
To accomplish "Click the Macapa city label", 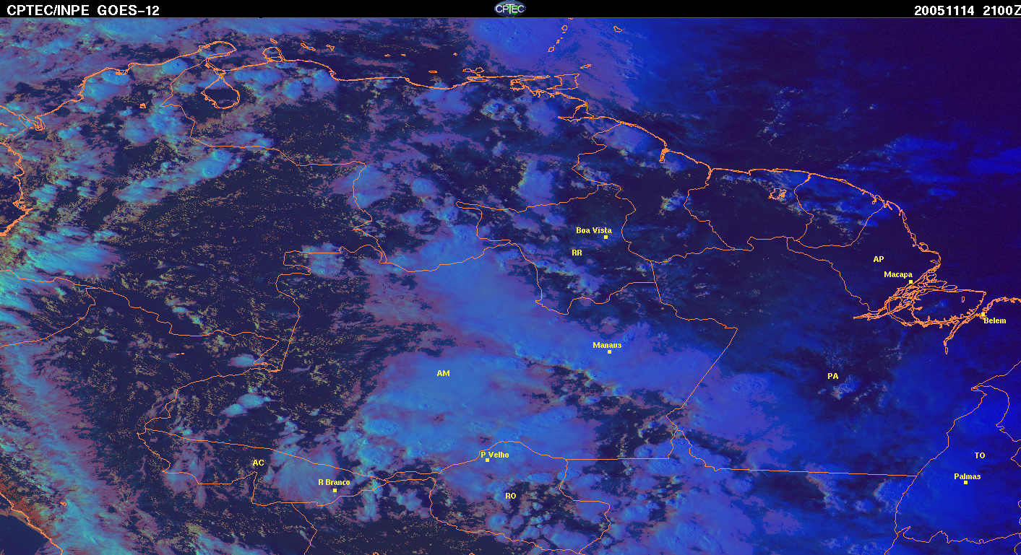I will pyautogui.click(x=898, y=274).
